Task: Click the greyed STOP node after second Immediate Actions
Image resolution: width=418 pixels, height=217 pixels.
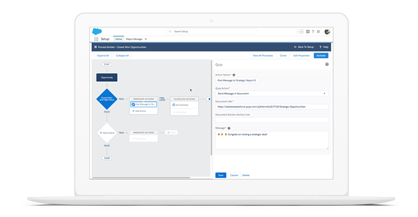Action: [171, 133]
